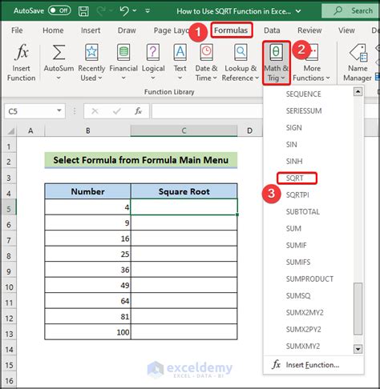Choose SIGN from the function list
This screenshot has width=380, height=389.
click(x=293, y=128)
